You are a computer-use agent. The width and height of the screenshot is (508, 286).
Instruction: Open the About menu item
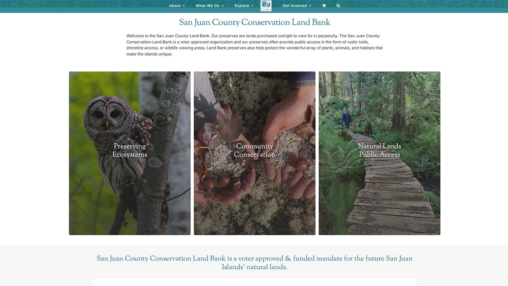pyautogui.click(x=175, y=6)
